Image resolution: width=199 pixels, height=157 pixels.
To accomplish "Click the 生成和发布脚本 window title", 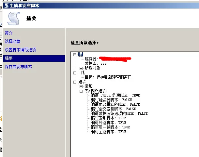I will pos(24,6).
